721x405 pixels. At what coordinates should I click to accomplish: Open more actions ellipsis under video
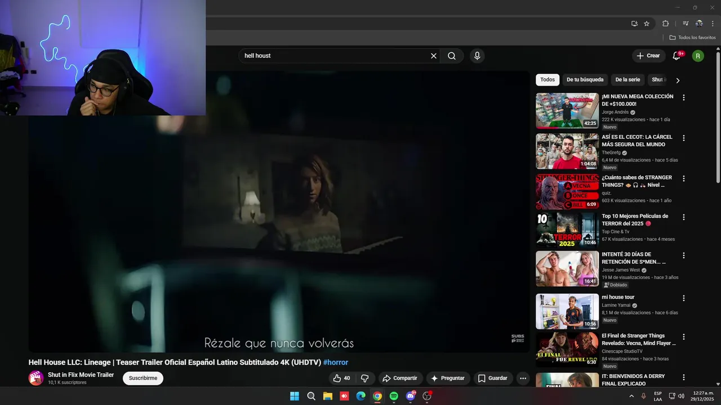coord(523,378)
